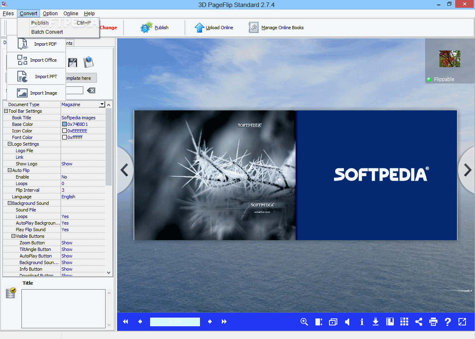This screenshot has width=475, height=339.
Task: Click the Icon Color 0xEEEEEE swatch
Action: point(64,131)
